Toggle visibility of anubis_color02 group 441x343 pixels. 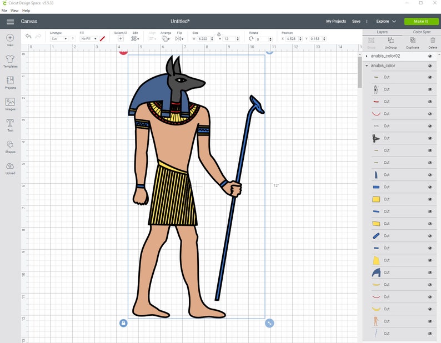click(x=430, y=56)
